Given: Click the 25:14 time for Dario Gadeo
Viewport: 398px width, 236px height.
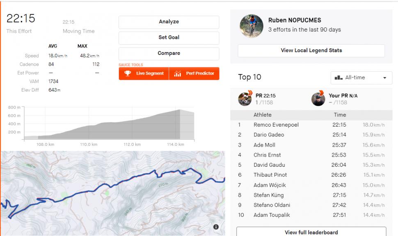Looking at the screenshot, I should click(x=339, y=135).
